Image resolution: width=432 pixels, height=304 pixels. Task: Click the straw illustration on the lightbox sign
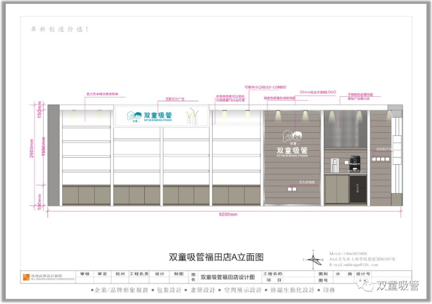click(x=190, y=117)
